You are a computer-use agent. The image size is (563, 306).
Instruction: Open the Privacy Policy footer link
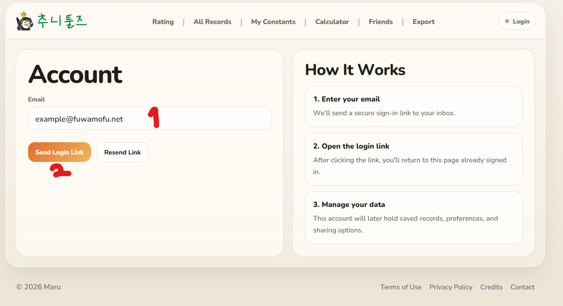[x=451, y=287]
